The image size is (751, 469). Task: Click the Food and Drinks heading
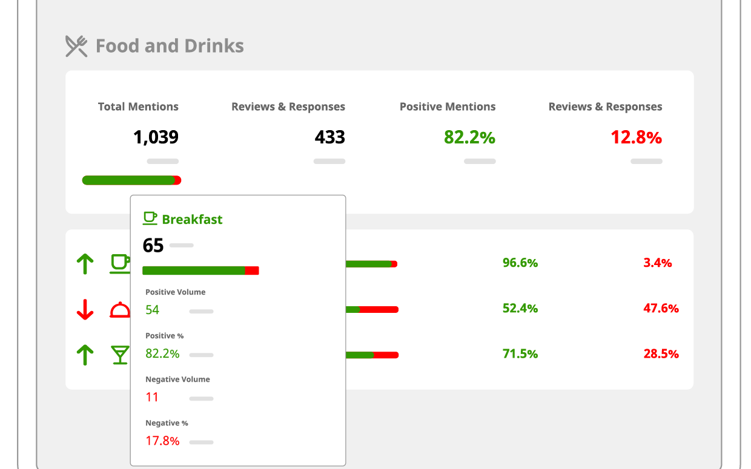pyautogui.click(x=170, y=46)
